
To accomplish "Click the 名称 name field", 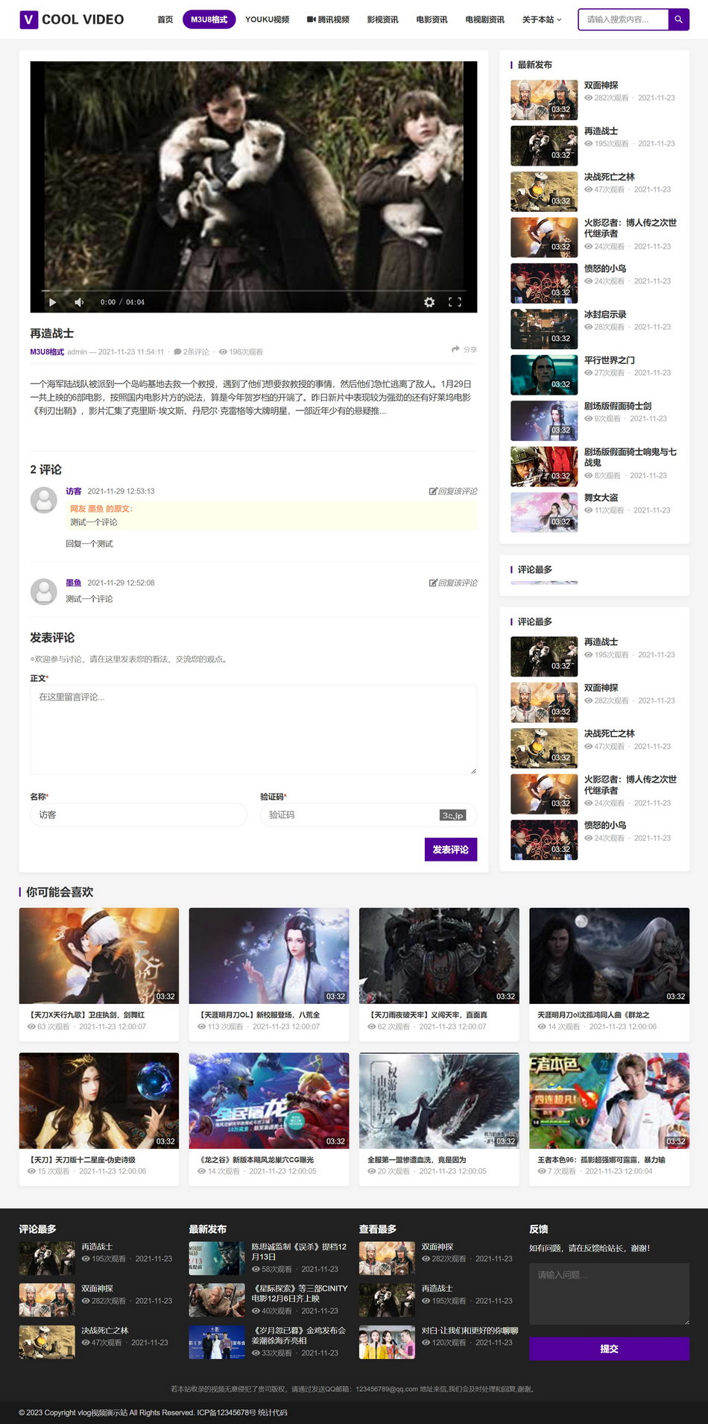I will 139,815.
